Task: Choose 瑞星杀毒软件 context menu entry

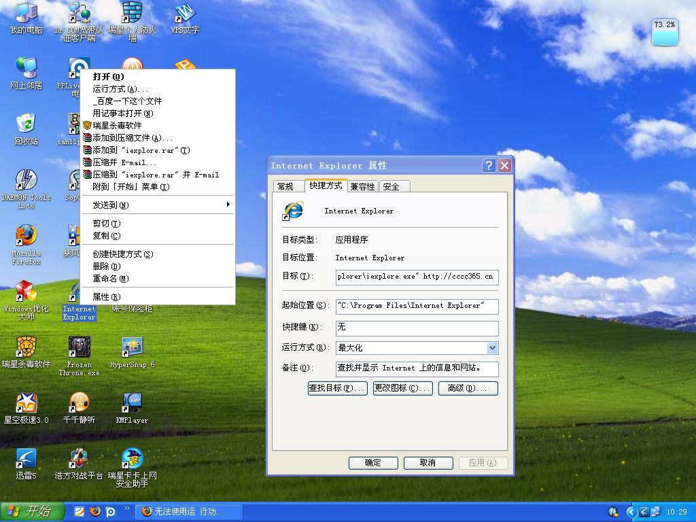Action: pos(158,126)
